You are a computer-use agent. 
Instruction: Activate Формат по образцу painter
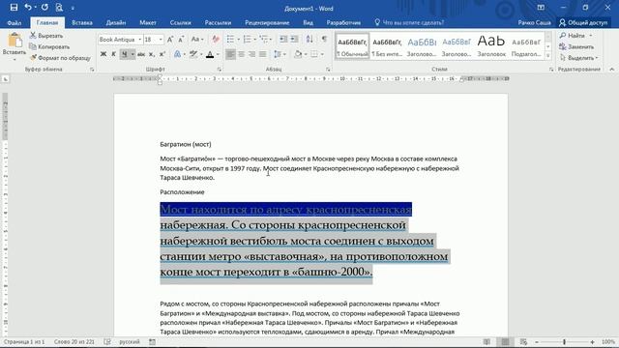point(60,58)
